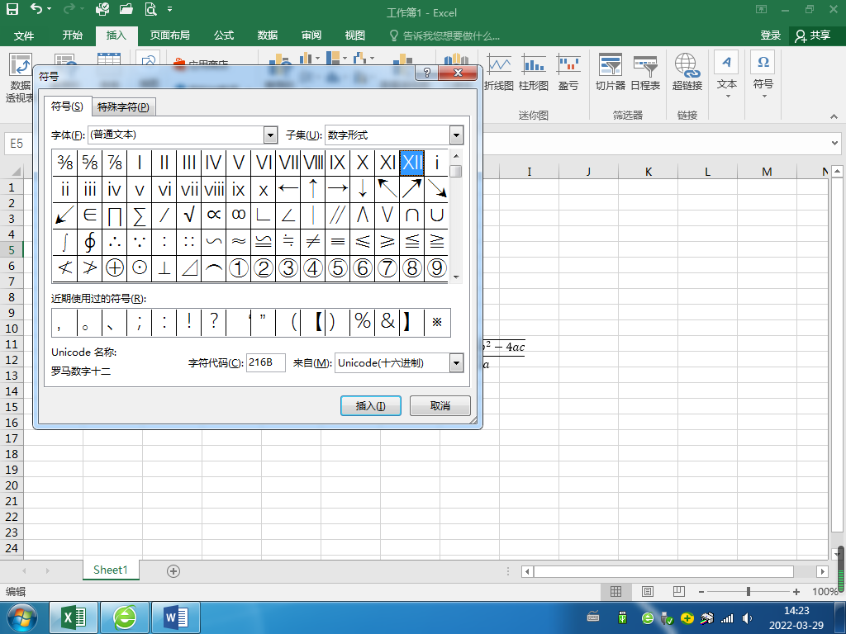Switch to Page Break Preview view

pos(679,592)
